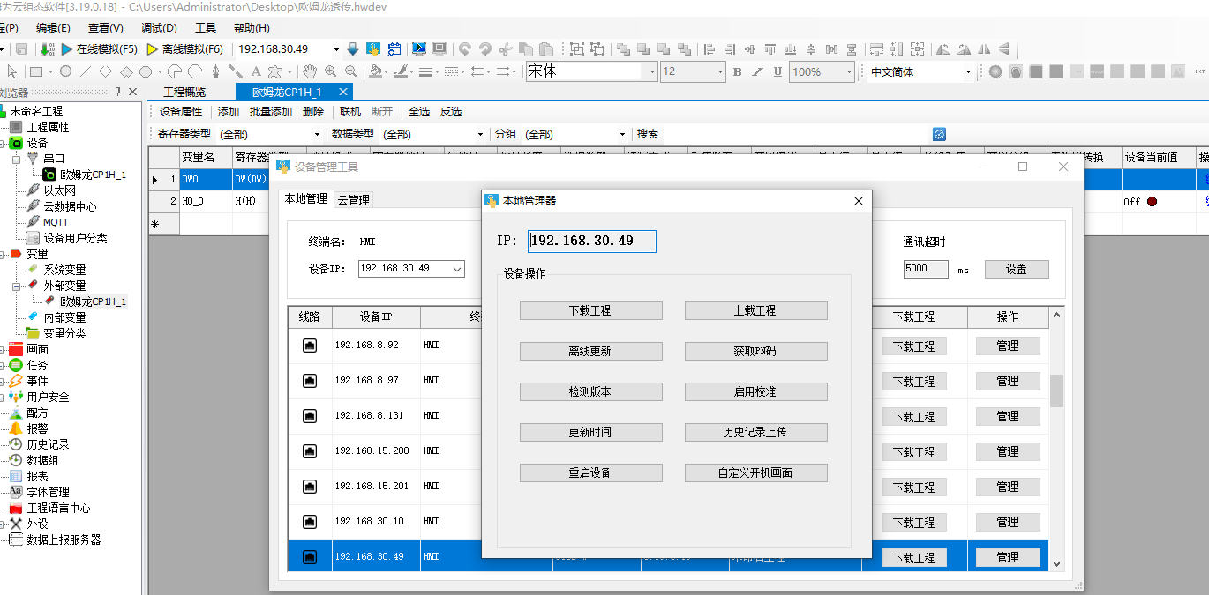Click the zoom in magnifier icon
Image resolution: width=1209 pixels, height=595 pixels.
point(331,71)
